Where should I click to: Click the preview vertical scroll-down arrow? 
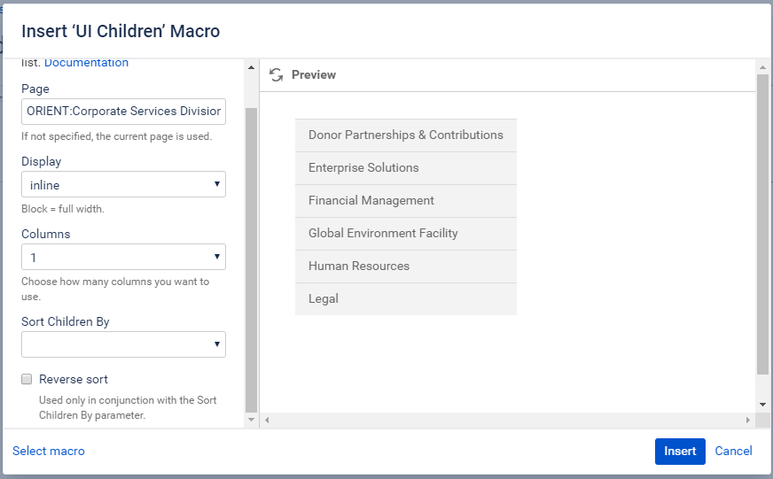click(x=762, y=405)
